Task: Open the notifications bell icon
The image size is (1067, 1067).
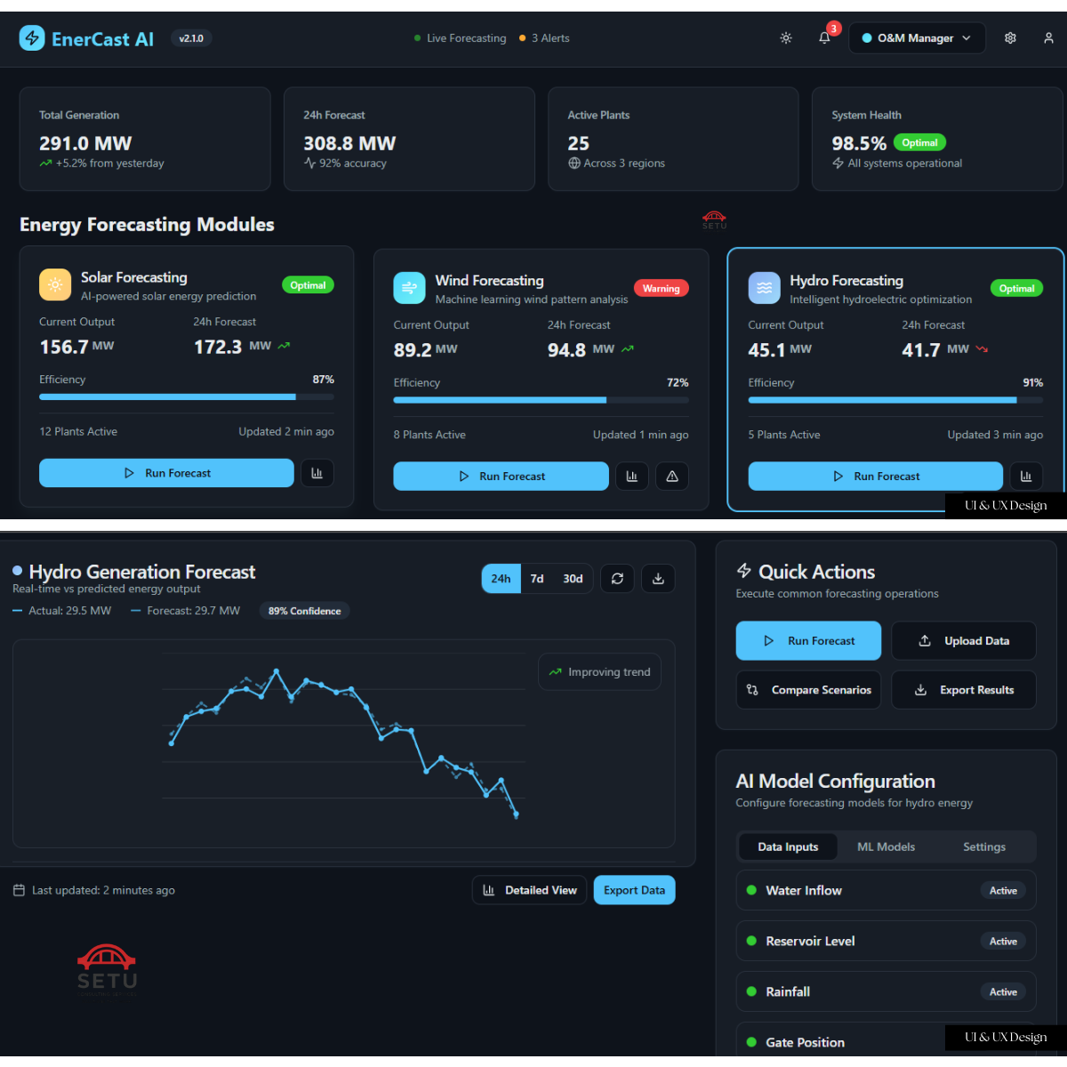Action: tap(824, 38)
